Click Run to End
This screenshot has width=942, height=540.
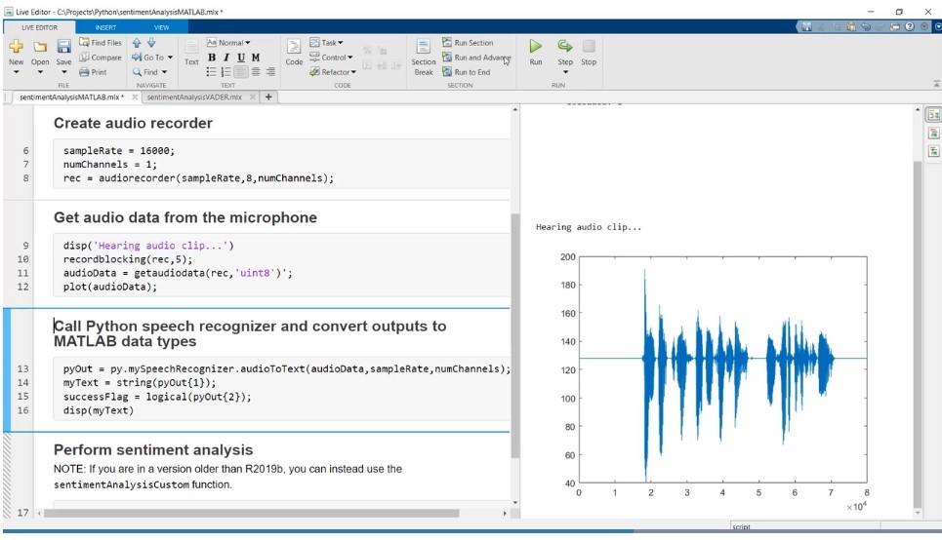(x=467, y=72)
